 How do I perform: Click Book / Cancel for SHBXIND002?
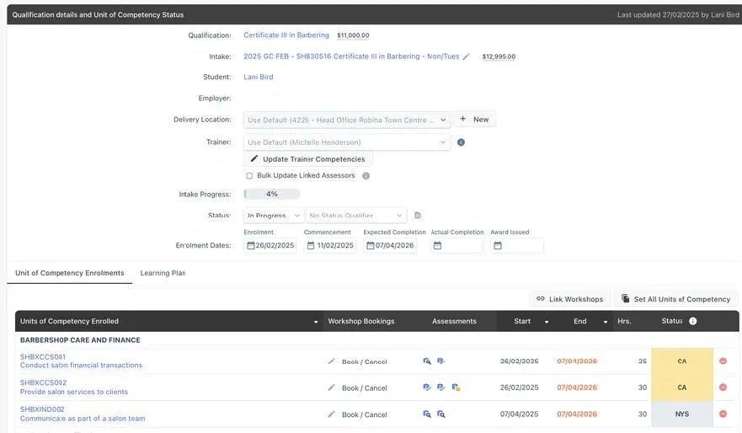[x=365, y=414]
